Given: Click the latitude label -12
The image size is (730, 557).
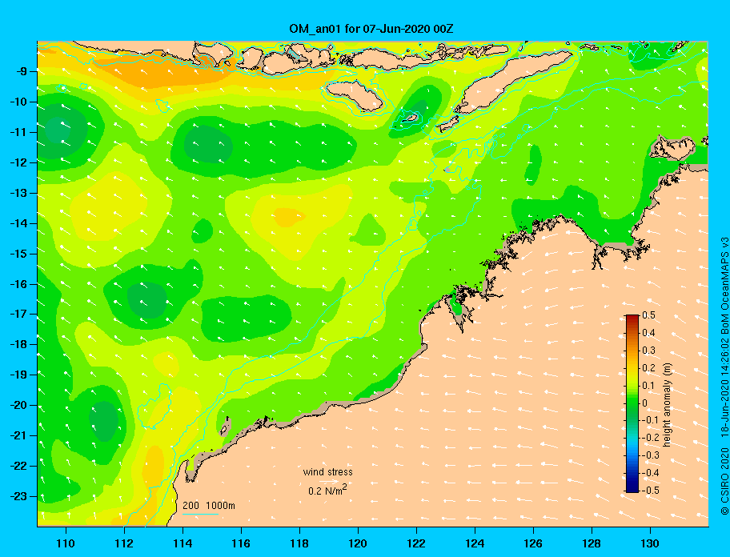Looking at the screenshot, I should tap(19, 162).
